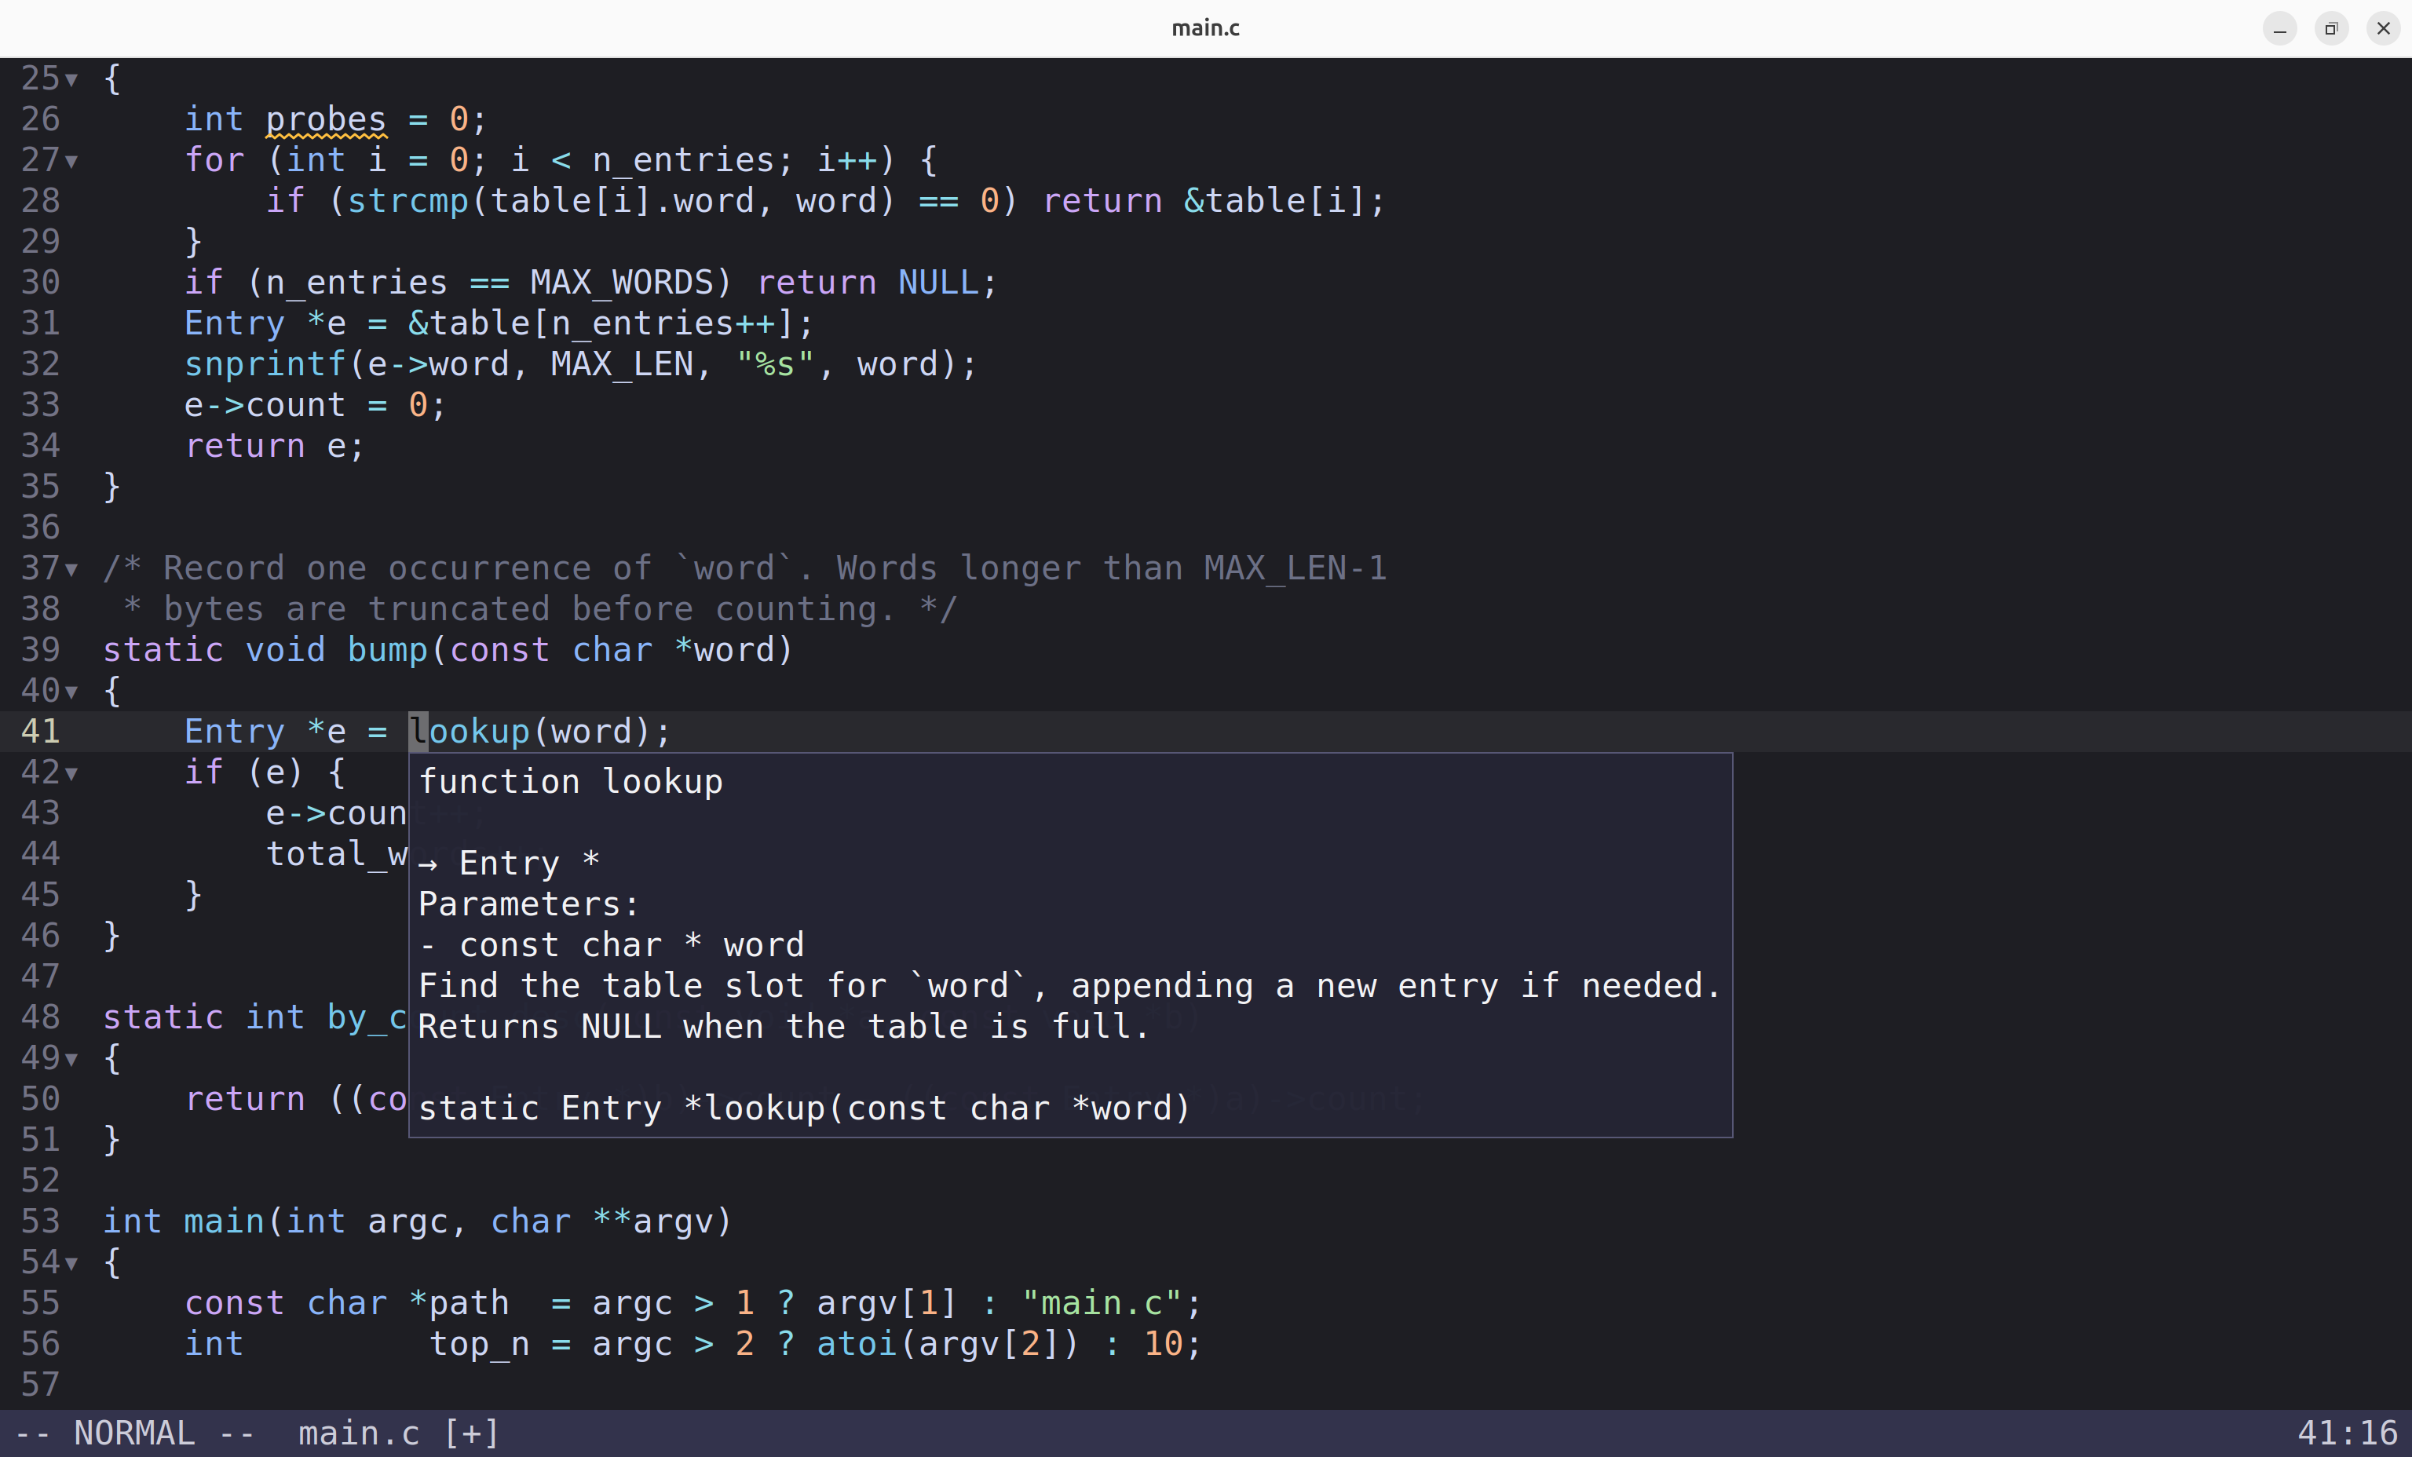
Task: Click 'function lookup' heading in hover popup
Action: tap(571, 782)
